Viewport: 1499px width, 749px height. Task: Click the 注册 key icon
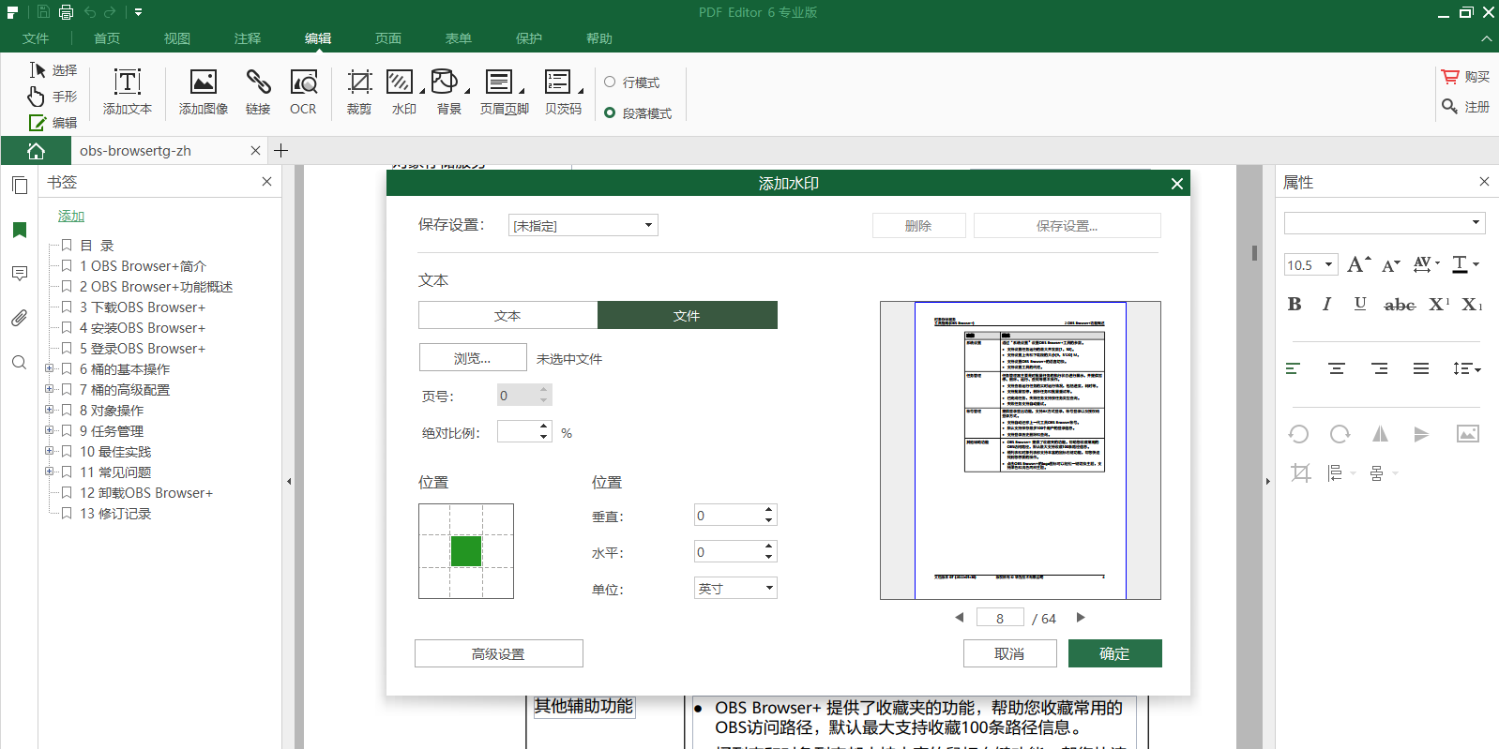(1450, 107)
